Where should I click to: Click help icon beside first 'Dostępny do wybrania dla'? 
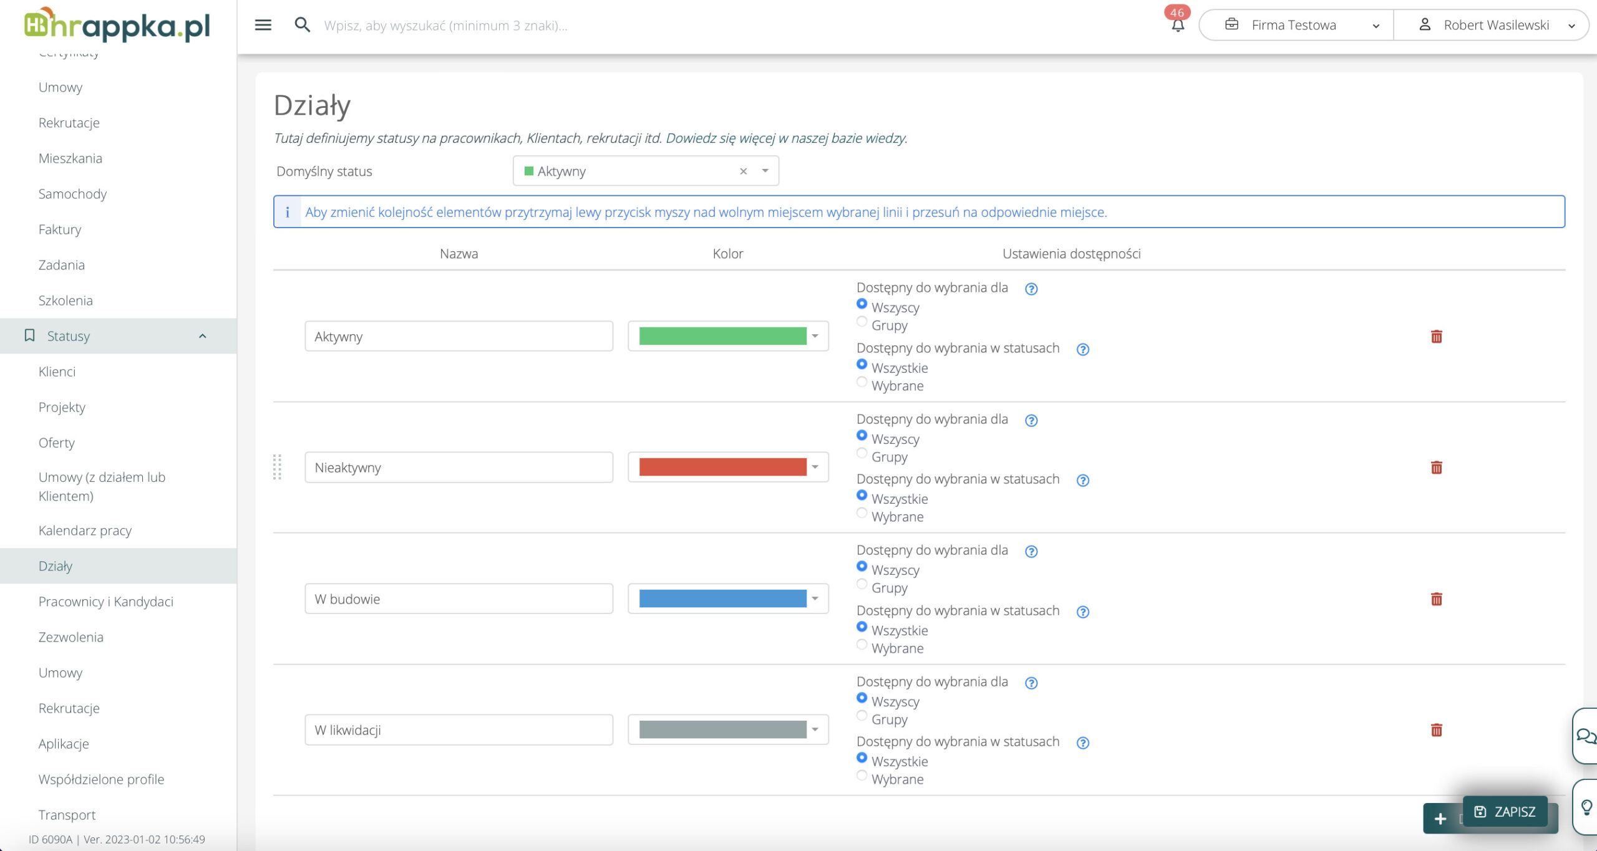coord(1031,289)
